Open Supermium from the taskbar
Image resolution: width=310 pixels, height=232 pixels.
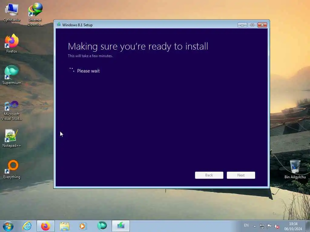(102, 226)
